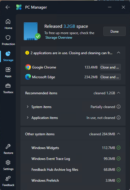Go back using the arrow icon
Viewport: 130px width, 190px height.
8,7
